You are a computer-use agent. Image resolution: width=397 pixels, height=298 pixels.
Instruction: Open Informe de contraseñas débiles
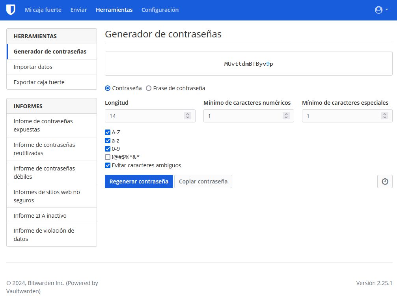pos(44,172)
